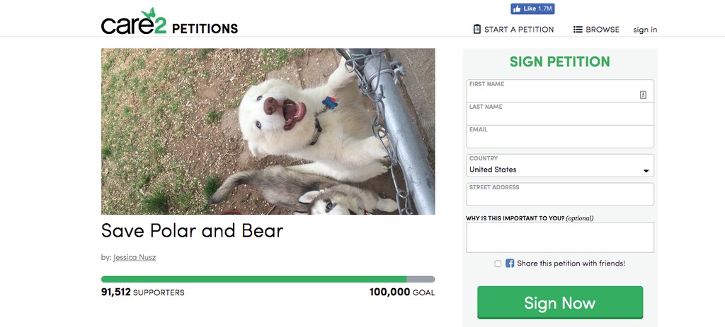Open the Start a Petition menu item
The image size is (725, 327).
(x=519, y=30)
